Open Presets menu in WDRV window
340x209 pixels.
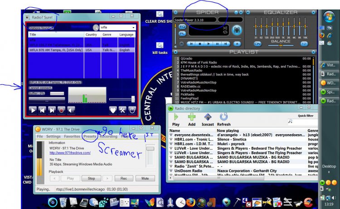(x=90, y=136)
